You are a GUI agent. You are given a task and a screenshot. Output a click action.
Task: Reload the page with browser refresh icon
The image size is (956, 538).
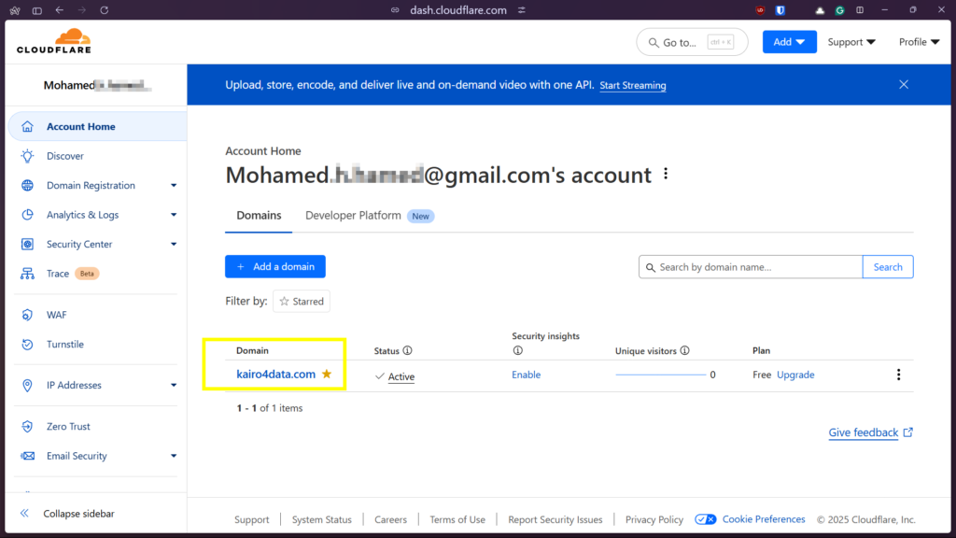[x=105, y=9]
